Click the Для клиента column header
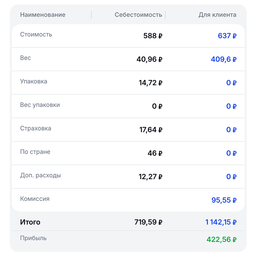Viewport: 257px width, 257px height. coord(217,15)
